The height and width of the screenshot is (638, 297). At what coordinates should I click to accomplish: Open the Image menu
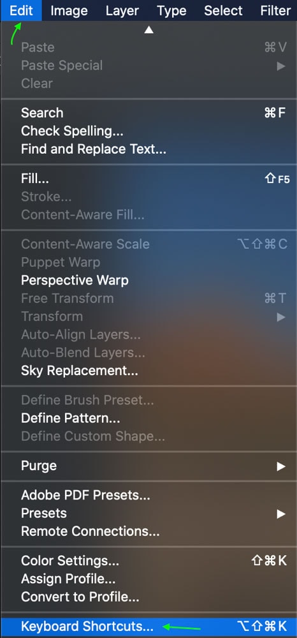[68, 11]
